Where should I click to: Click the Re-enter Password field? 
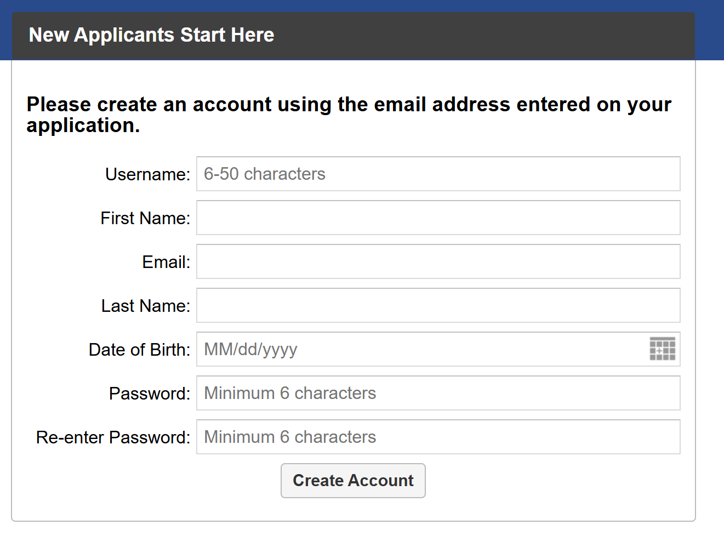(438, 437)
